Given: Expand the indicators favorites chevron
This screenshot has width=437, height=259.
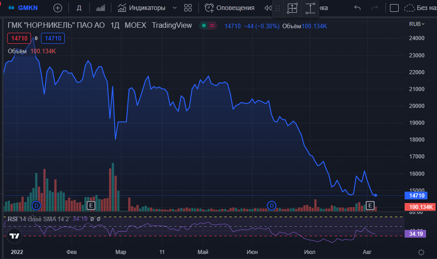Looking at the screenshot, I should [175, 8].
